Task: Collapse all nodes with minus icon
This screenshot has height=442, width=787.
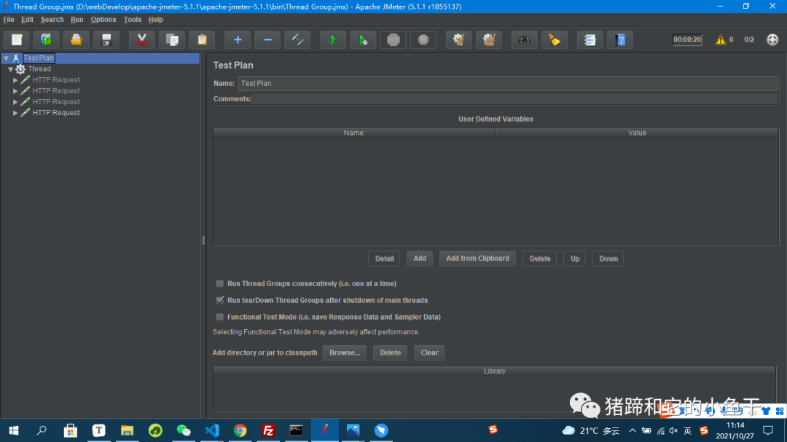Action: [x=267, y=39]
